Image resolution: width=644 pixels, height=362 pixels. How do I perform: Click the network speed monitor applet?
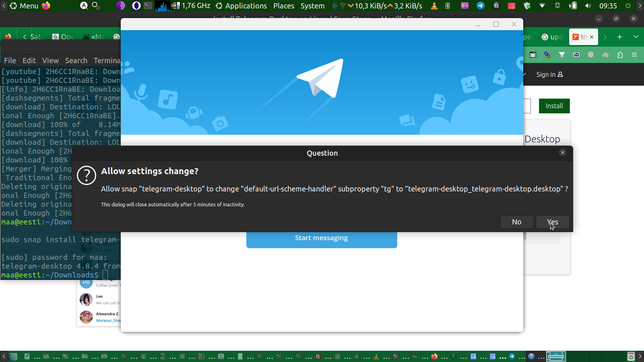pyautogui.click(x=378, y=6)
